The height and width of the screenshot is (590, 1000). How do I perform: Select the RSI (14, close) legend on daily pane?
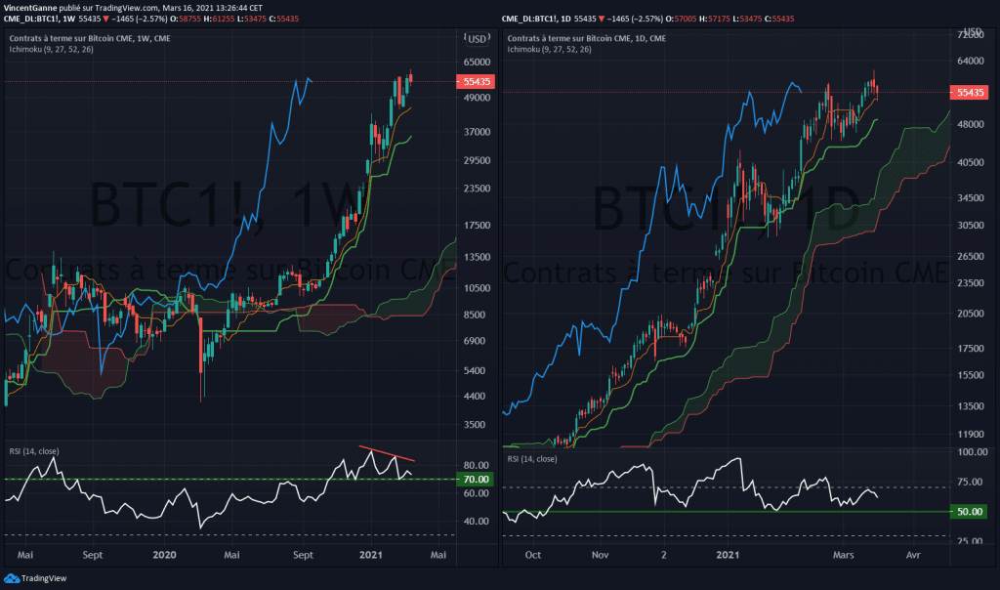(x=532, y=458)
